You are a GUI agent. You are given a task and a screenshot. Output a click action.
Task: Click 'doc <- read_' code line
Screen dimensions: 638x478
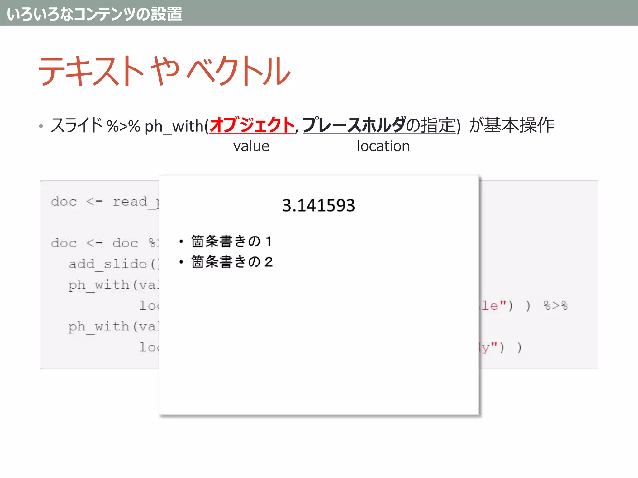coord(105,202)
